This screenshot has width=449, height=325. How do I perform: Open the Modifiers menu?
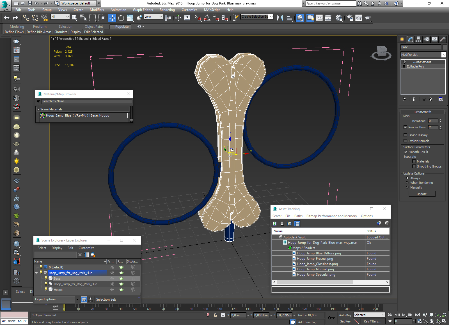(97, 10)
